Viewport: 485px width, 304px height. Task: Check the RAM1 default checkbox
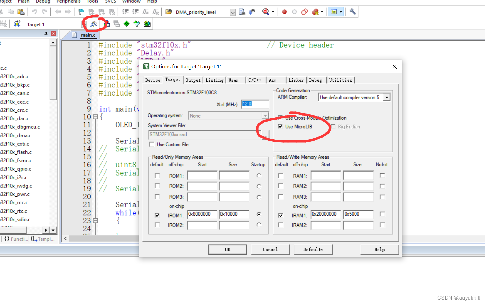(x=281, y=176)
